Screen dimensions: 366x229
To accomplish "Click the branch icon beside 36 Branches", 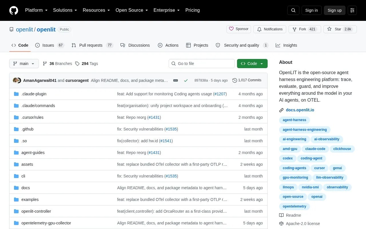I will coord(45,64).
